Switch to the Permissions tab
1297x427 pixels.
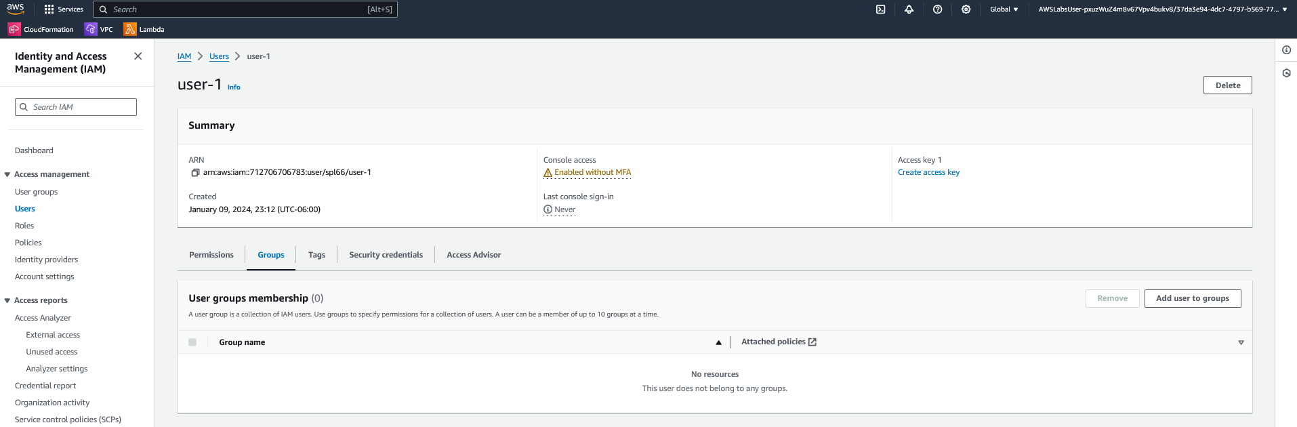tap(211, 255)
